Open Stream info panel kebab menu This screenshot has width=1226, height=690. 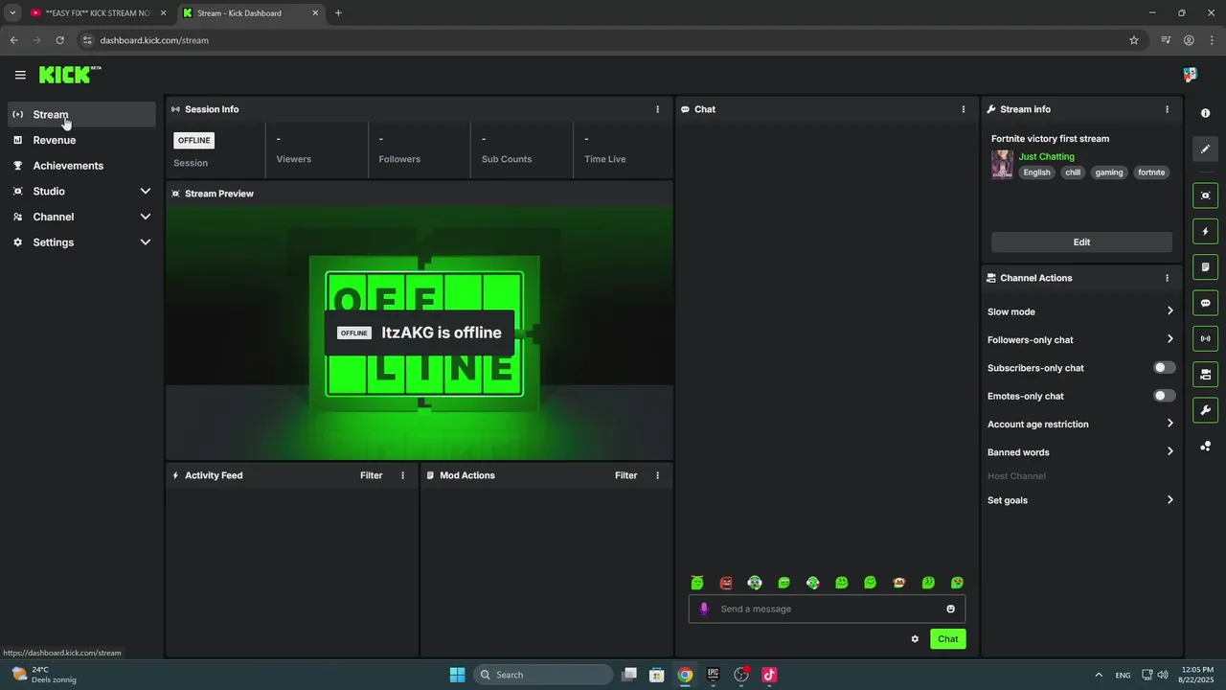tap(1167, 109)
